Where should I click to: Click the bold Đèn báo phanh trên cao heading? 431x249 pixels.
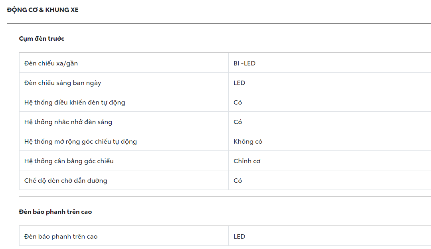point(55,212)
